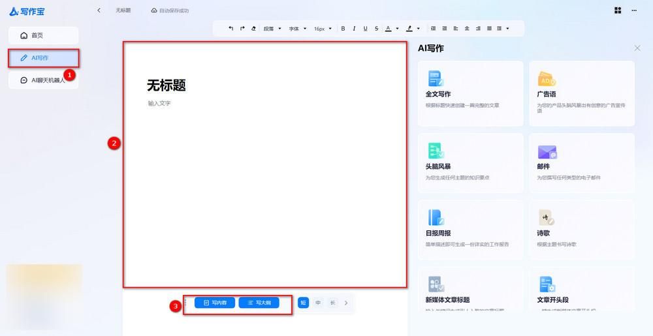Click the undo arrow in the toolbar
Viewport: 653px width, 336px height.
pyautogui.click(x=231, y=28)
